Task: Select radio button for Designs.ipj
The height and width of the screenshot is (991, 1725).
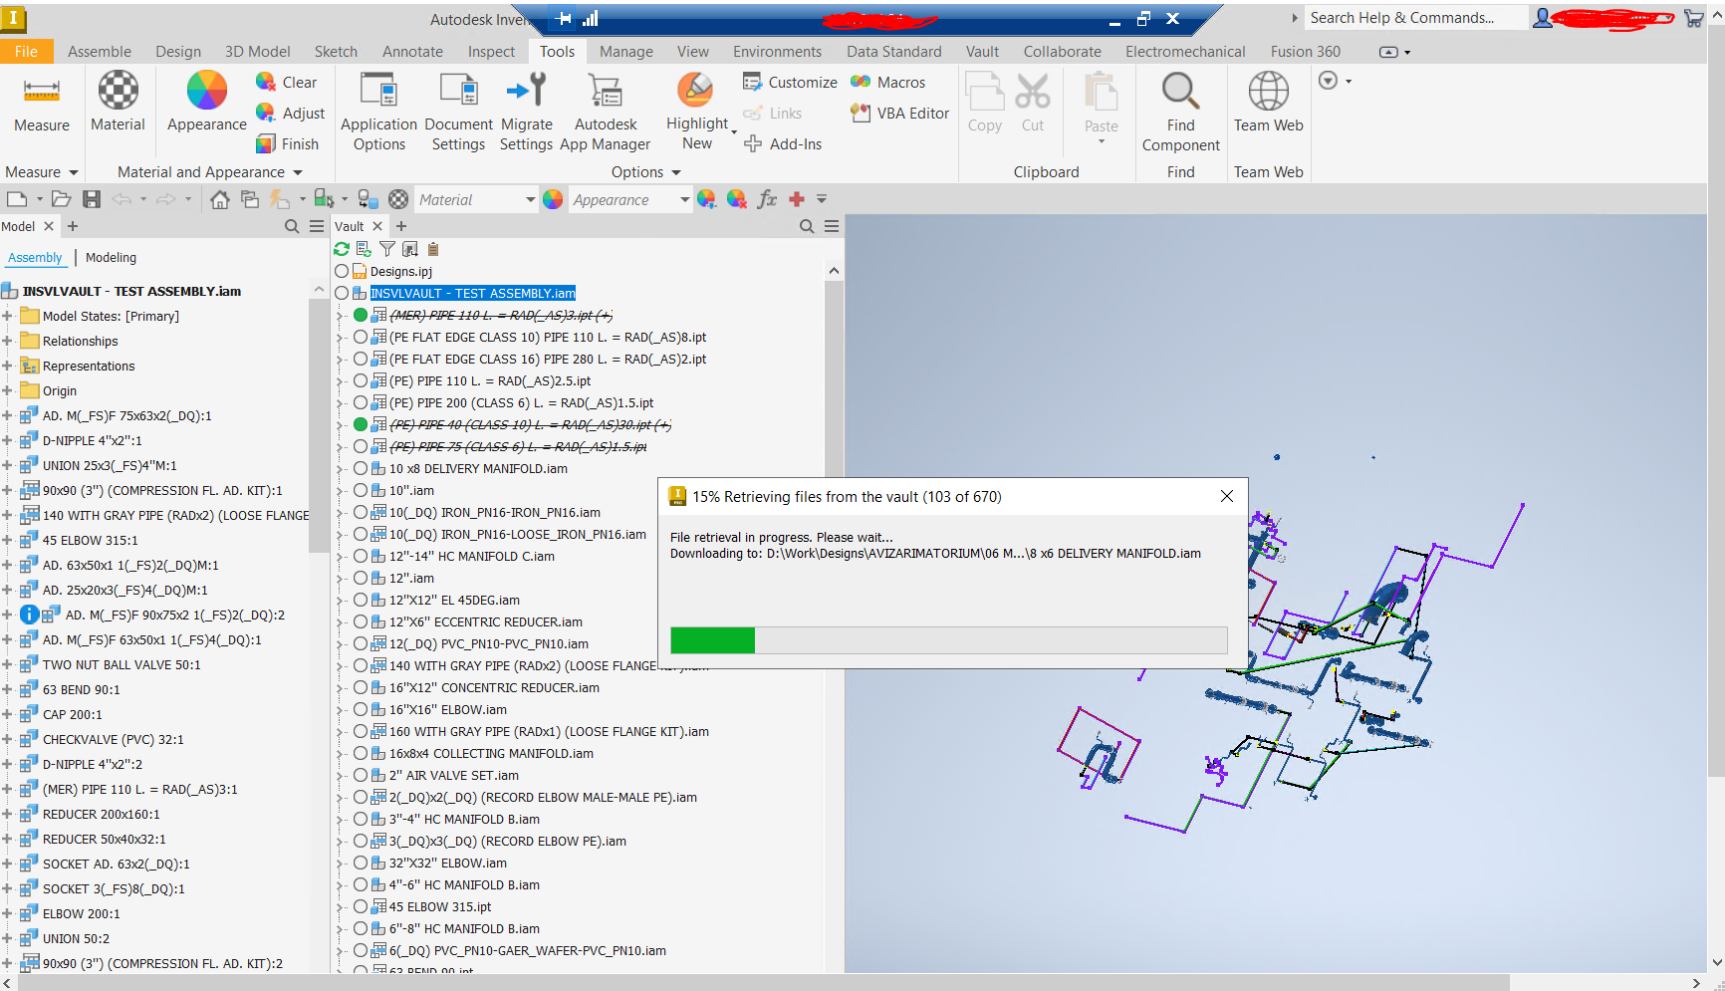Action: click(342, 271)
